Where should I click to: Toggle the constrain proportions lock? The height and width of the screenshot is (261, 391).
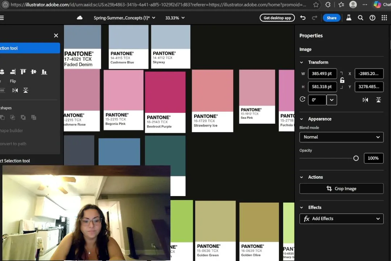[x=342, y=80]
